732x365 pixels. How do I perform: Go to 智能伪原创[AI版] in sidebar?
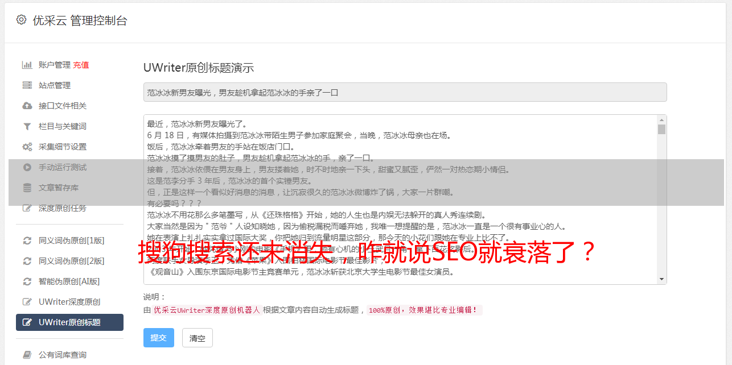pos(69,281)
